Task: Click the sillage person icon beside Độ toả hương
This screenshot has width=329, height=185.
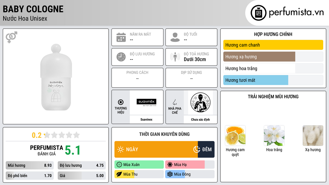Action: pyautogui.click(x=175, y=57)
